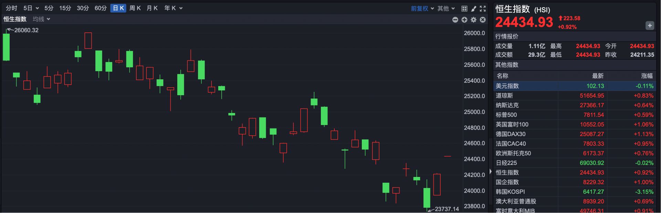Switch to 分时 intraday view
The height and width of the screenshot is (213, 661).
[11, 8]
